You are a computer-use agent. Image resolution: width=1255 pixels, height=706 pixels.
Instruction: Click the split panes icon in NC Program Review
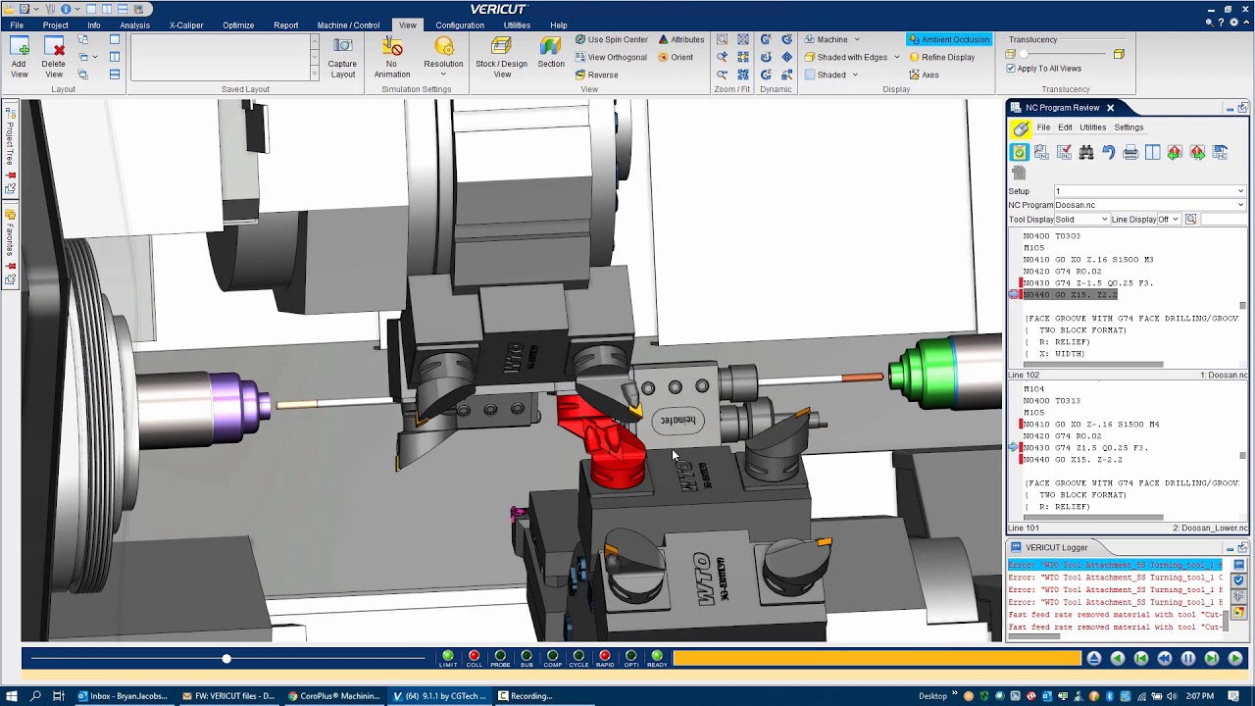(x=1152, y=152)
